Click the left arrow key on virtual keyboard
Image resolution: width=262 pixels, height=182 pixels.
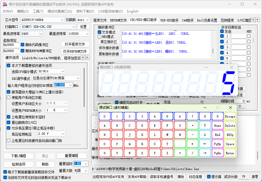click(x=205, y=144)
